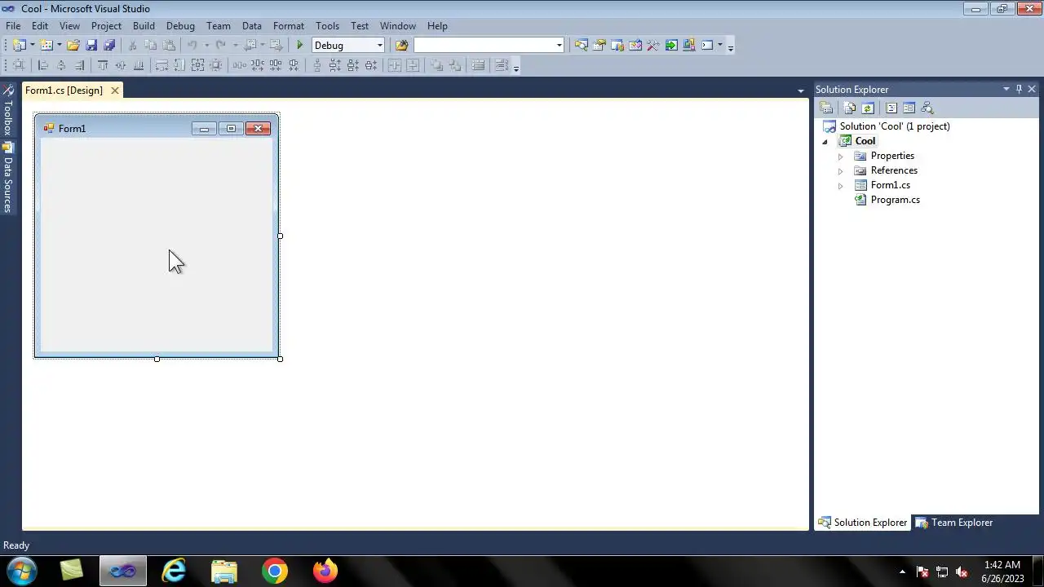Click the Align Bottoms layout icon
Viewport: 1044px width, 587px height.
click(x=139, y=65)
